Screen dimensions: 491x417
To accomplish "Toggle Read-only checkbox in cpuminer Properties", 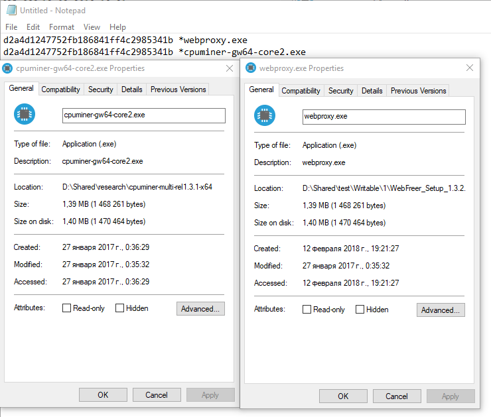I will coord(66,308).
